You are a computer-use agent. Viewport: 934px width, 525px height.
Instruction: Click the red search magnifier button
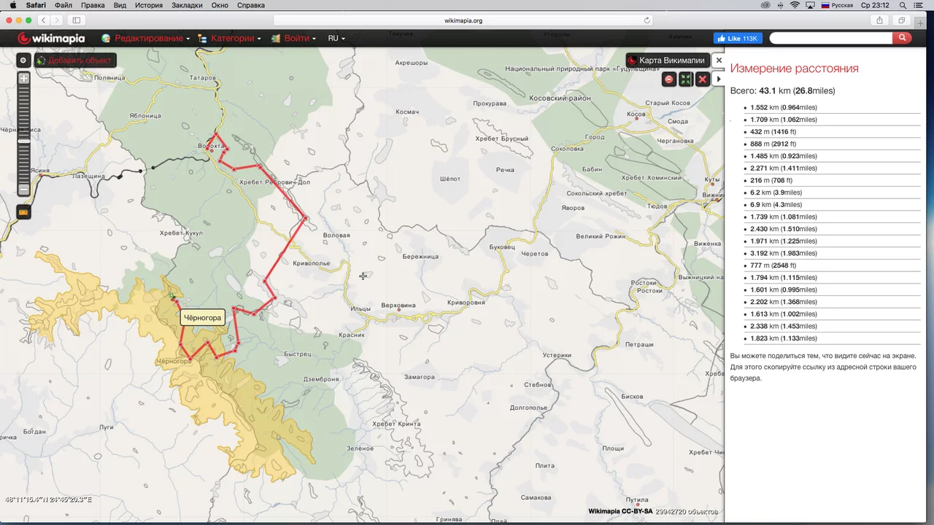point(903,38)
